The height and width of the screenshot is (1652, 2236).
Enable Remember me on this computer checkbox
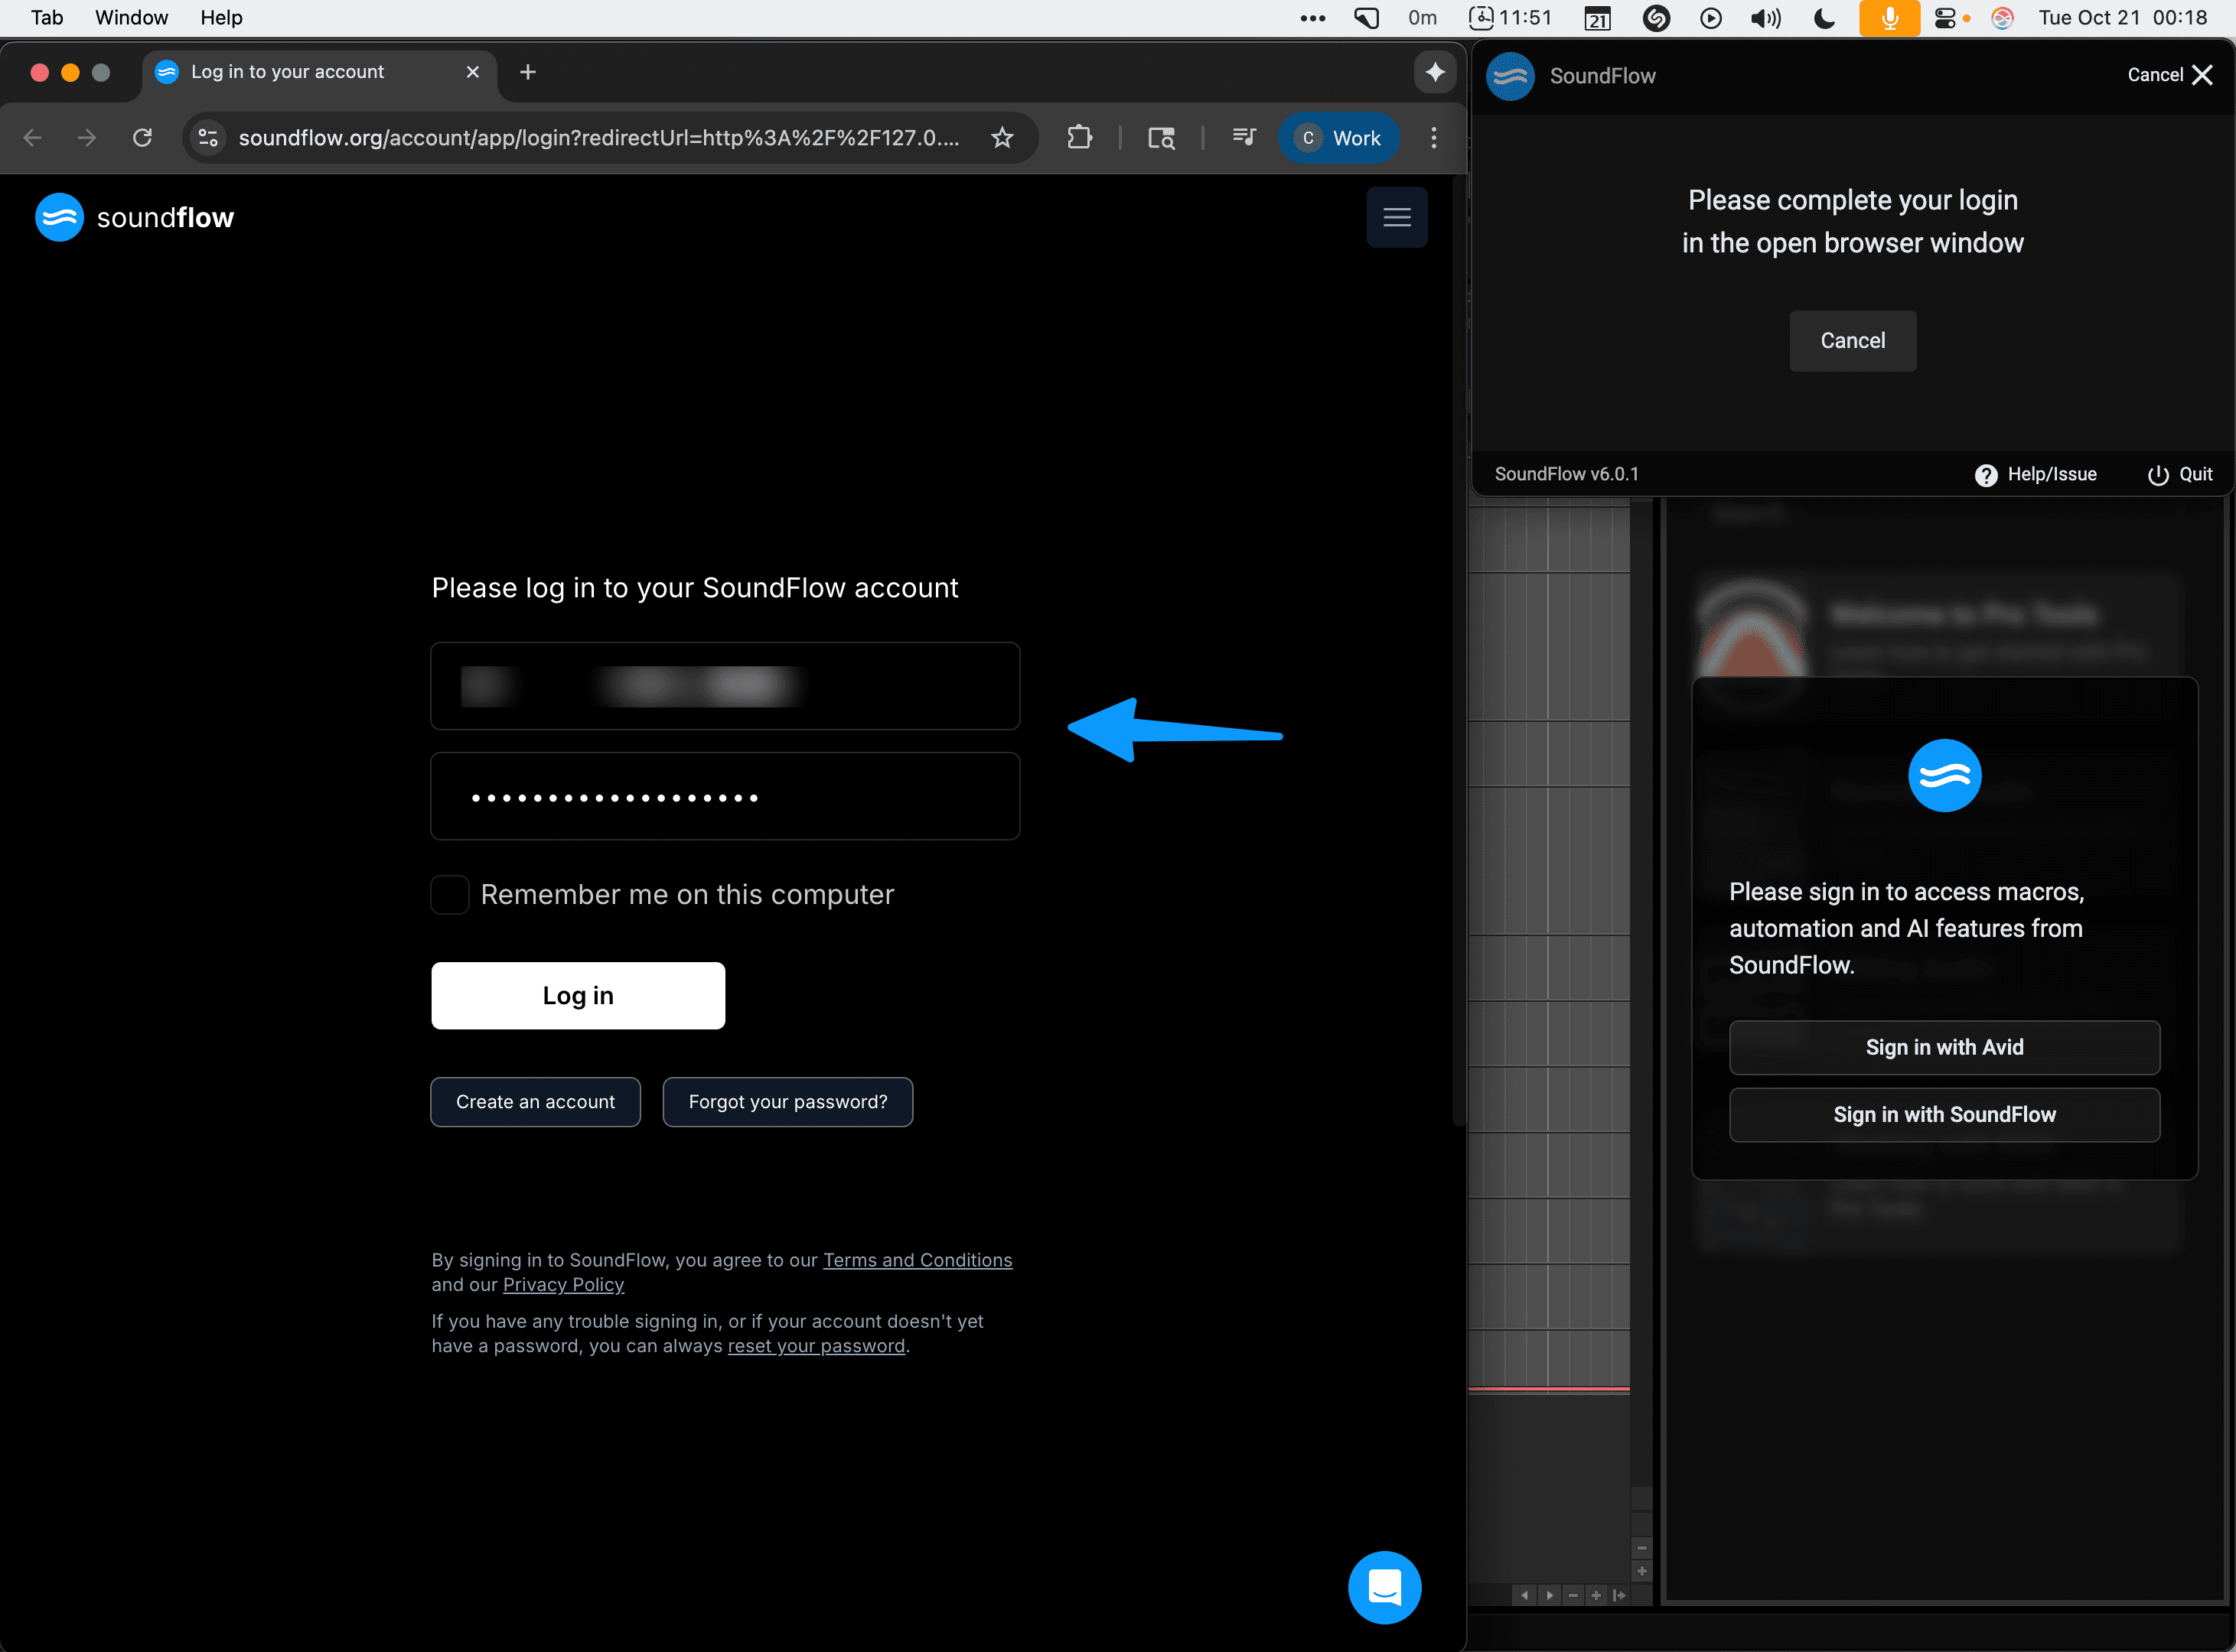tap(450, 894)
